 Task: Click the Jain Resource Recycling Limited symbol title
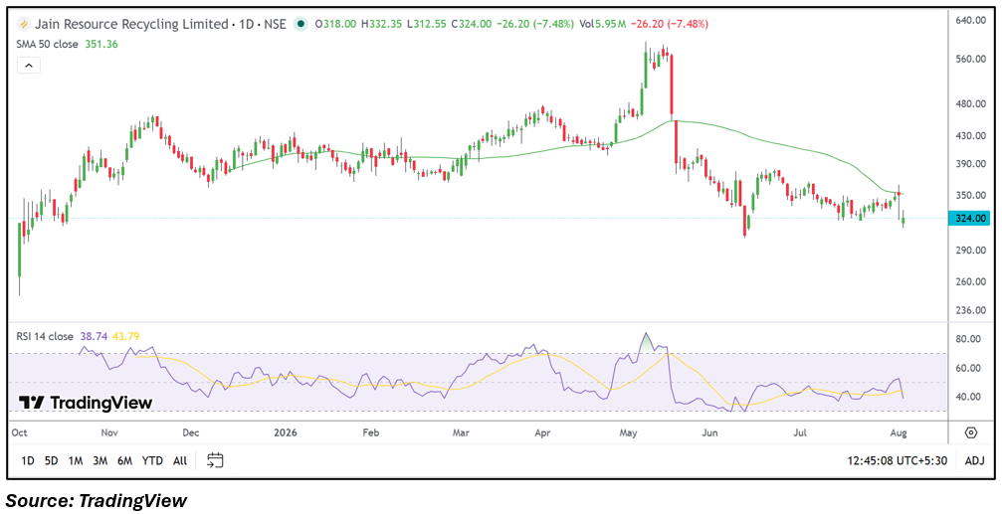coord(131,25)
